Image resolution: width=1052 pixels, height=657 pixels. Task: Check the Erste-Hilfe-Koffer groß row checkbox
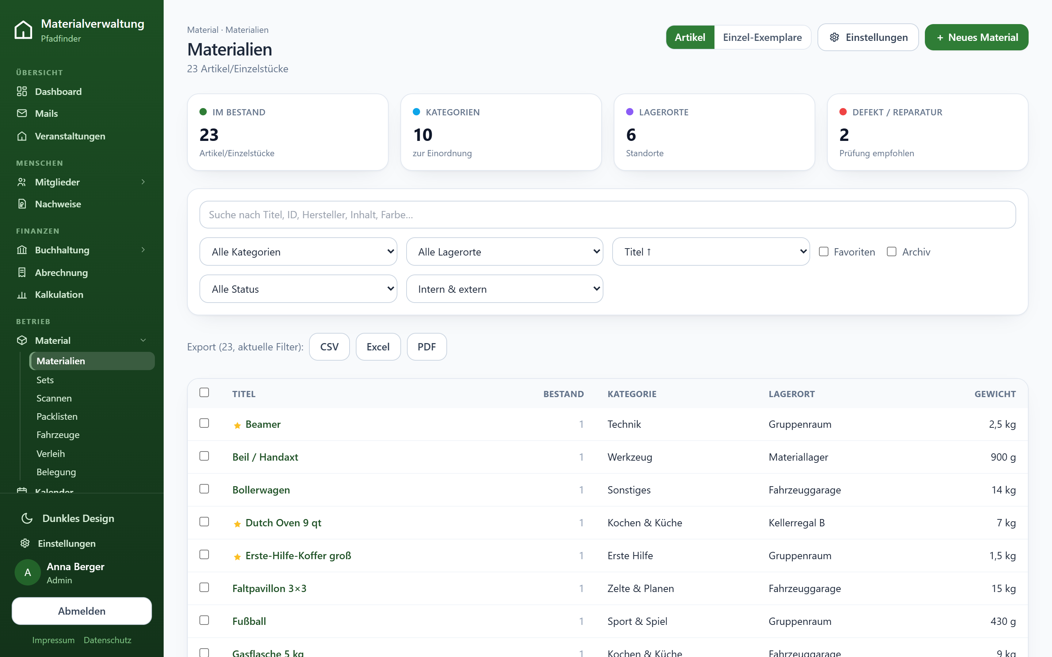(204, 554)
